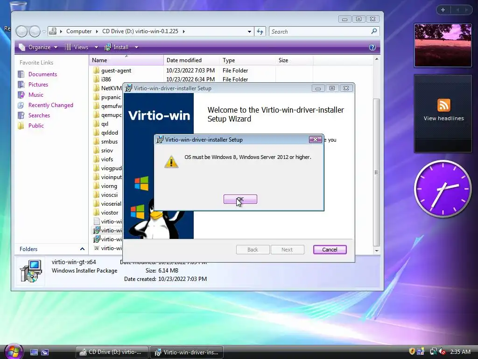Select the viostor folder icon
The image size is (478, 359).
pyautogui.click(x=96, y=213)
